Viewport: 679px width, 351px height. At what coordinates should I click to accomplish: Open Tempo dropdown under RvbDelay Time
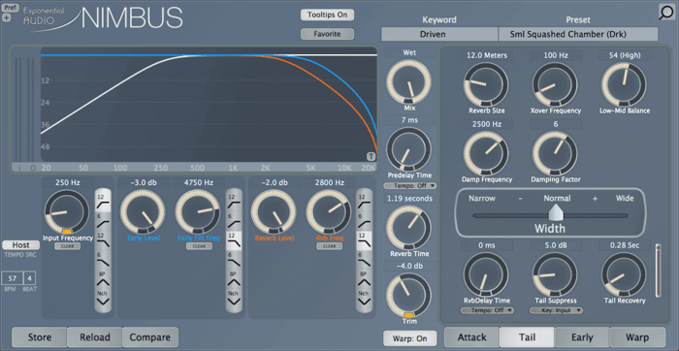click(487, 310)
